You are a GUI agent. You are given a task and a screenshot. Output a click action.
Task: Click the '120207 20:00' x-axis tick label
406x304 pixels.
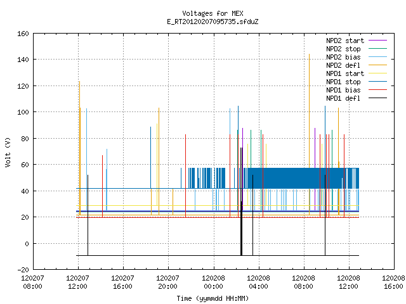(167, 282)
